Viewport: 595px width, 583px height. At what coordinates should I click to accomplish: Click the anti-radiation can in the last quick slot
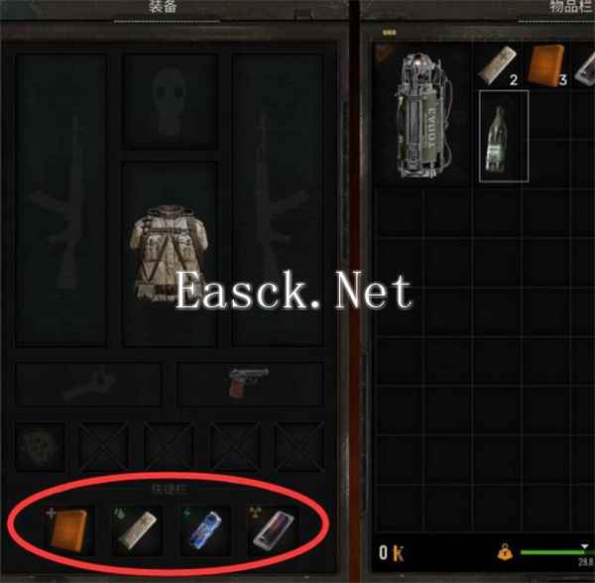[273, 530]
